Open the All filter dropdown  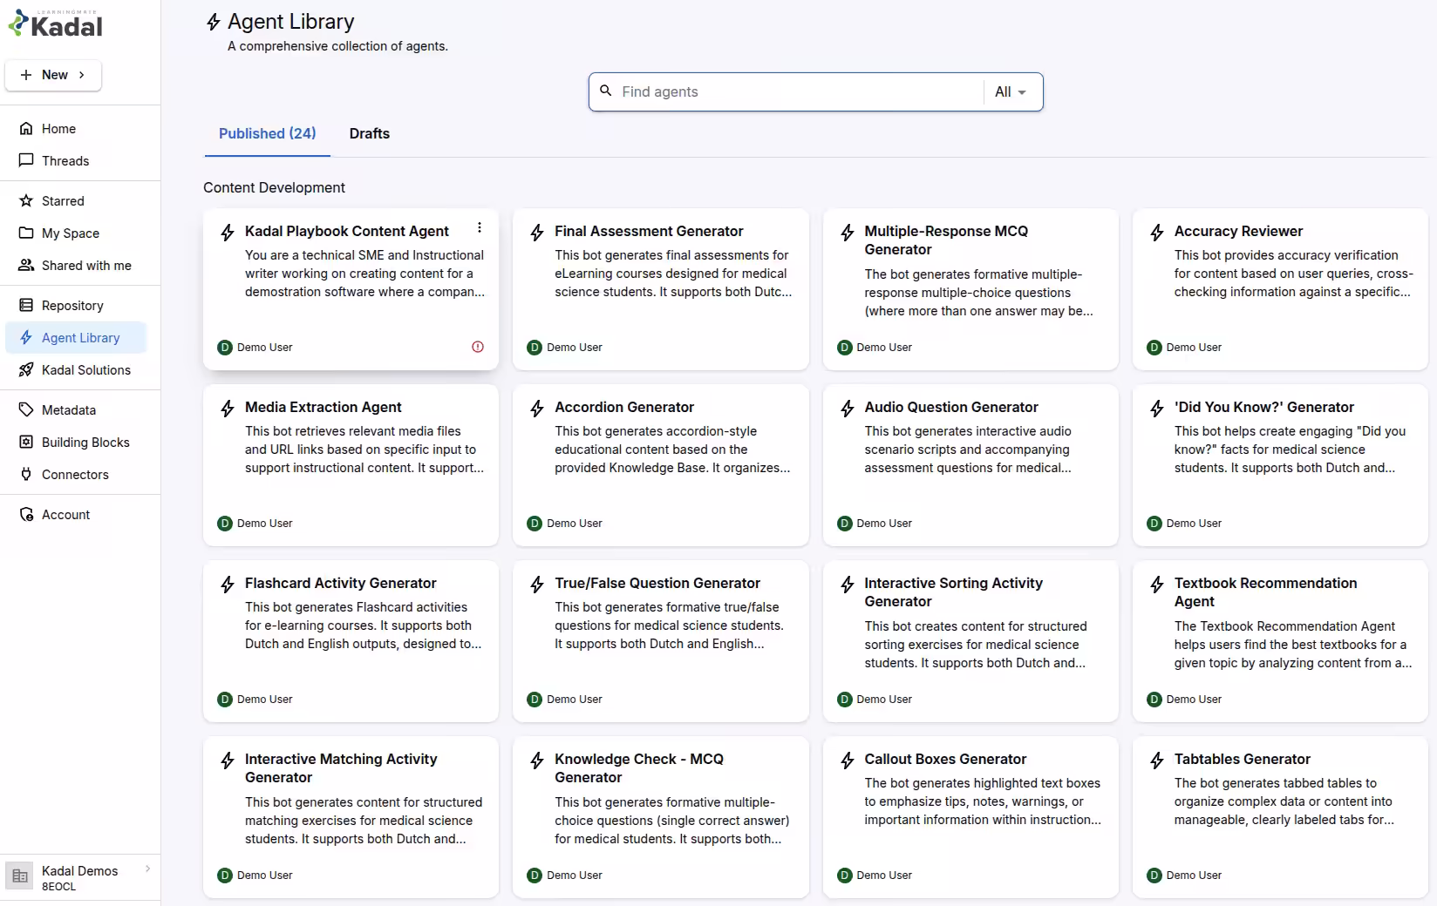pos(1011,91)
